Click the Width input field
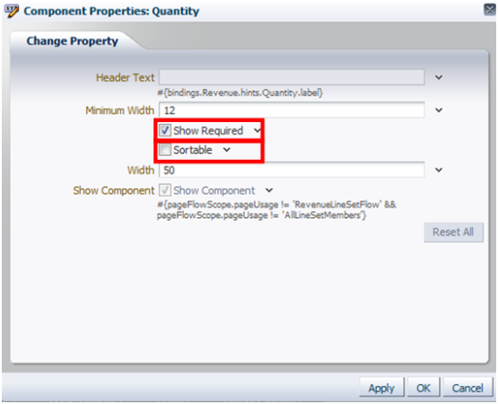 coord(292,170)
